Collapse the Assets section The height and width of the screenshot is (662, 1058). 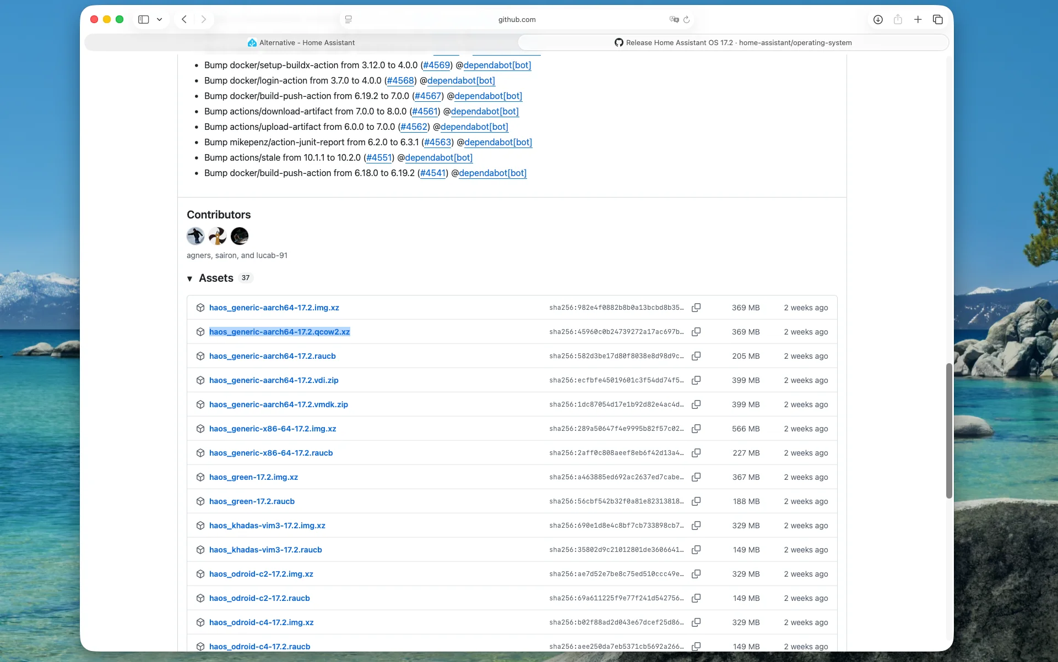190,278
